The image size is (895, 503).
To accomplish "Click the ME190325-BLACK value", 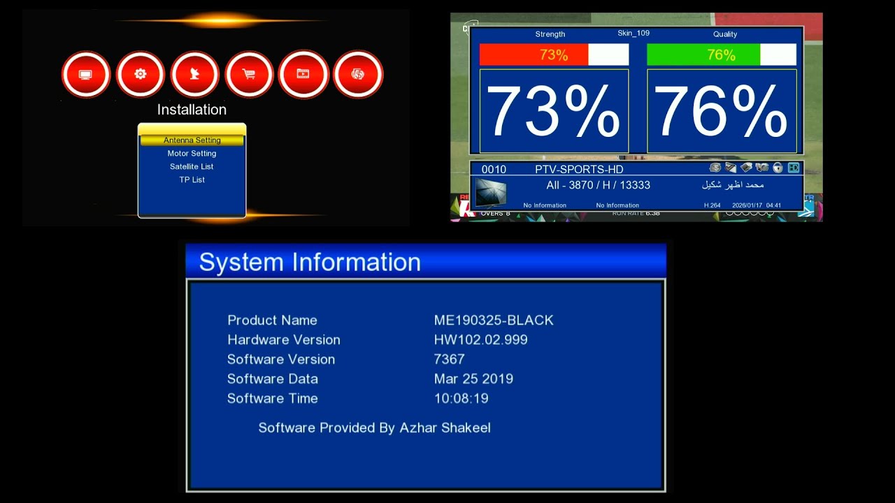I will [x=494, y=320].
